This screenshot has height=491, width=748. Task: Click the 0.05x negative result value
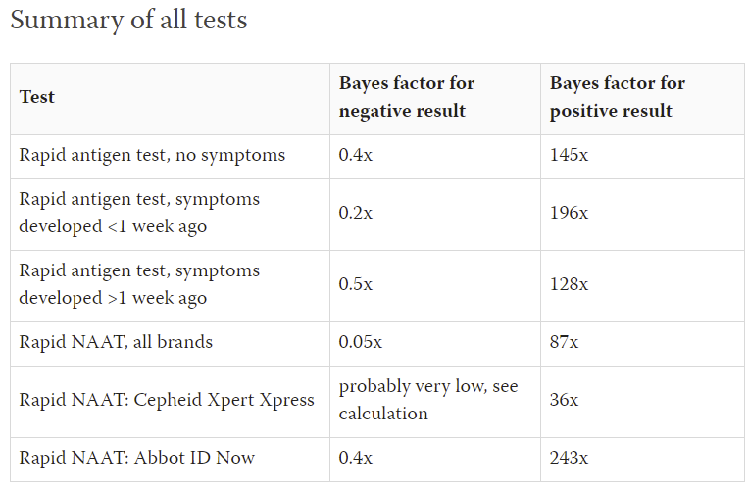pyautogui.click(x=360, y=342)
